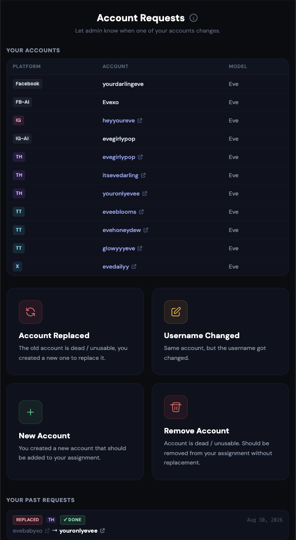The height and width of the screenshot is (540, 296).
Task: Open the evehoneydew TikTok link
Action: 122,230
